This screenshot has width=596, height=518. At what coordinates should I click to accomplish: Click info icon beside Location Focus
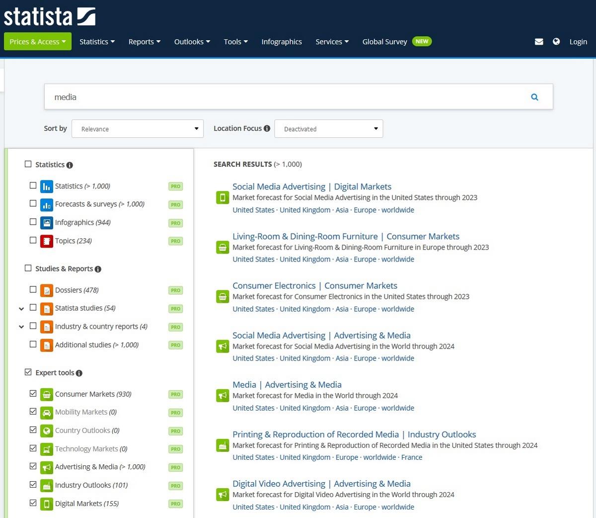267,128
